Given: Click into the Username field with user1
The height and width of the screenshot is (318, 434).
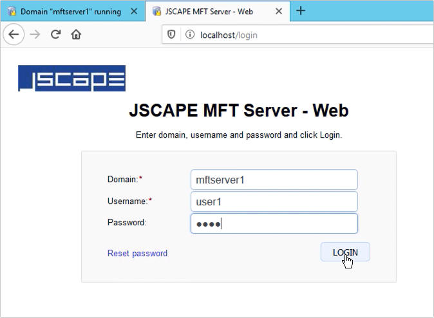Looking at the screenshot, I should coord(274,201).
